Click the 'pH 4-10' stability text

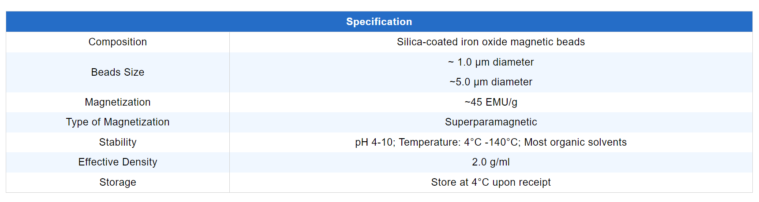[x=374, y=142]
